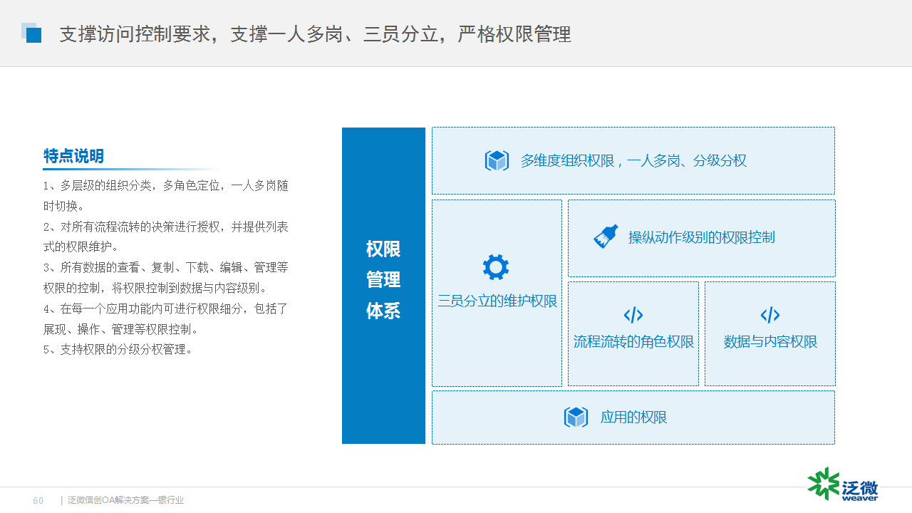
Task: Click the slide title starting with 支撑访问控制要求
Action: click(315, 34)
